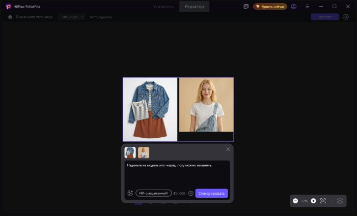Click the 27% zoom level value
This screenshot has width=357, height=216.
305,201
